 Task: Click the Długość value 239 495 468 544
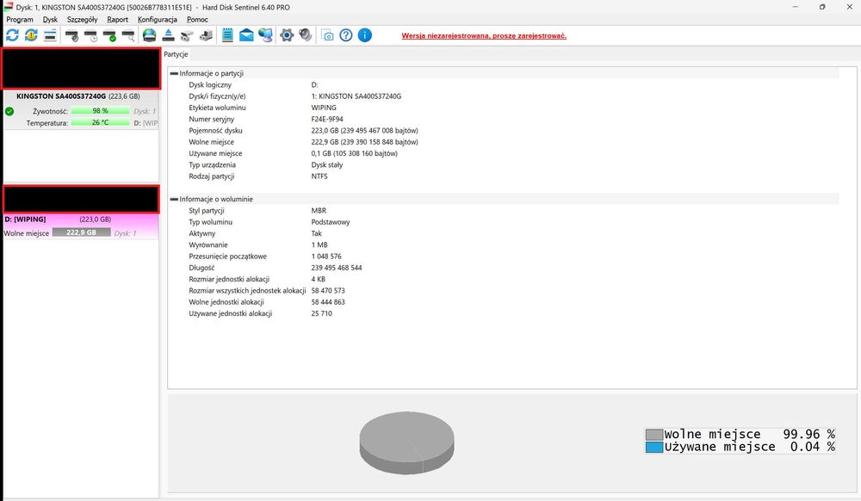tap(337, 268)
